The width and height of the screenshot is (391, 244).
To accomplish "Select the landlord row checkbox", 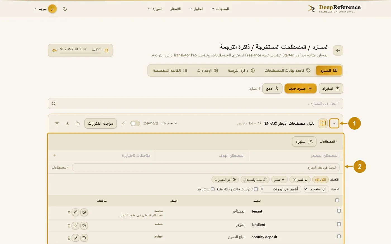I will pos(339,224).
